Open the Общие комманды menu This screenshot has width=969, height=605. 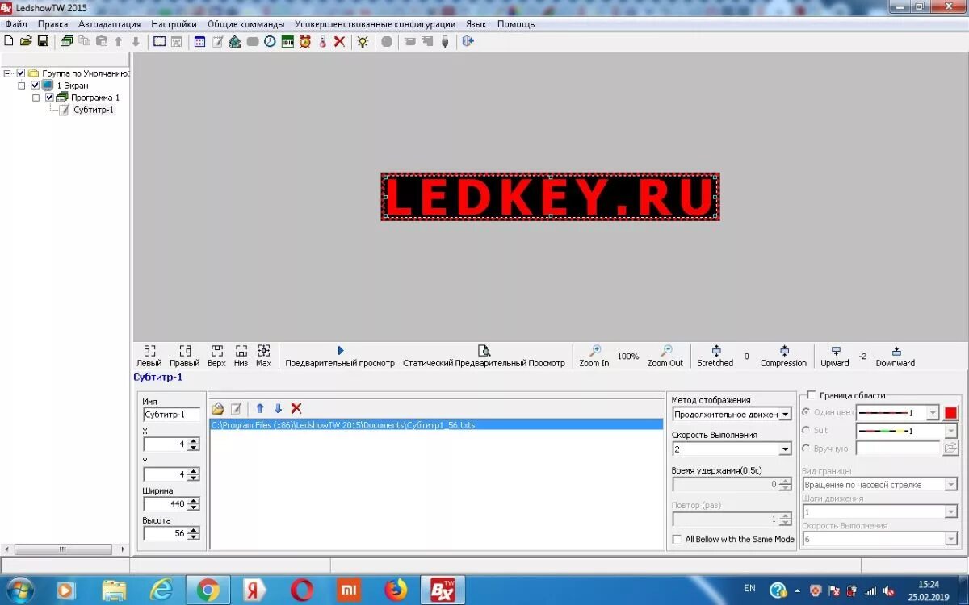pos(245,24)
